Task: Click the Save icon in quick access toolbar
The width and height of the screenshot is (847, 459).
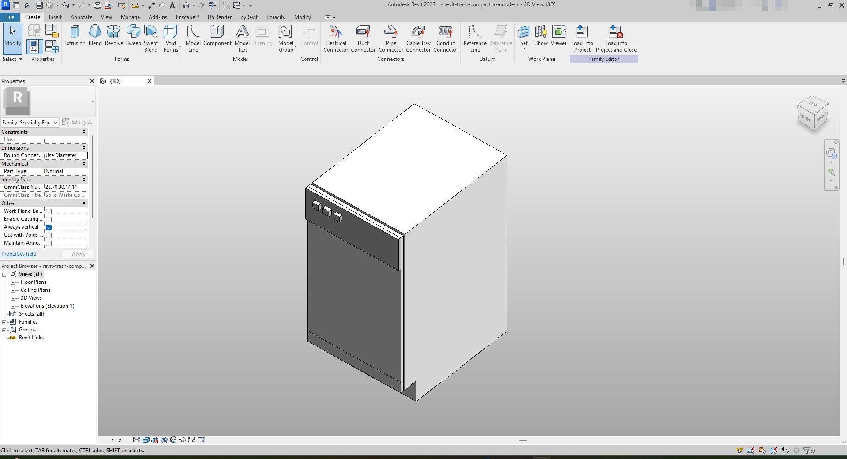Action: pos(39,5)
